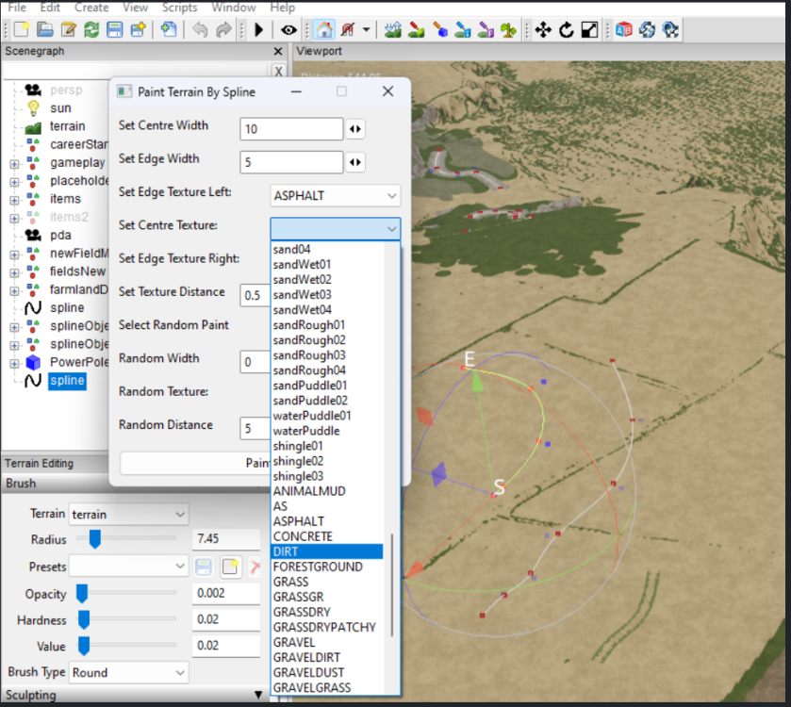Expand the gameplay node in Scenegraph
Screen dimensions: 791x707
pos(14,163)
